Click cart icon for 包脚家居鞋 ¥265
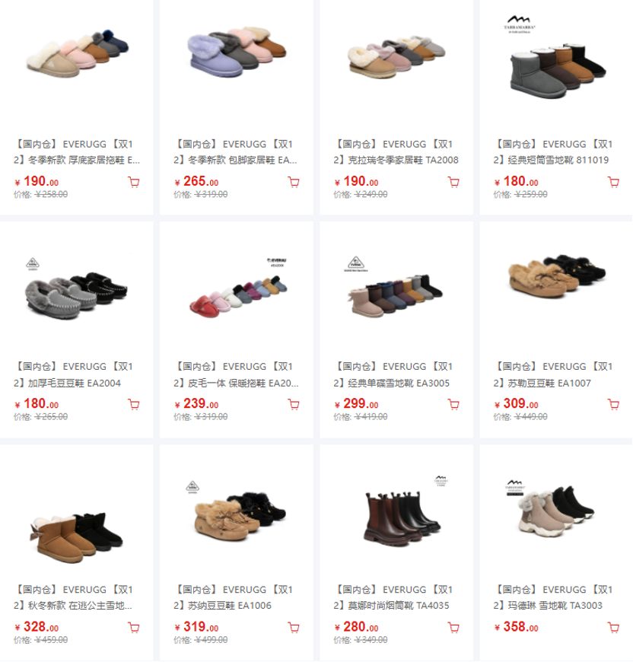 (294, 183)
